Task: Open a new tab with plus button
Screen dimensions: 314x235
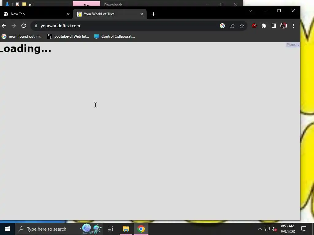Action: (153, 14)
